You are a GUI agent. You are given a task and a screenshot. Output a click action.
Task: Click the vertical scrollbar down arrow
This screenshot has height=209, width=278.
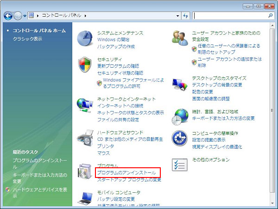point(272,203)
